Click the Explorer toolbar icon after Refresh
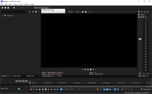Viewport: 152px width, 94px height. pos(33,12)
